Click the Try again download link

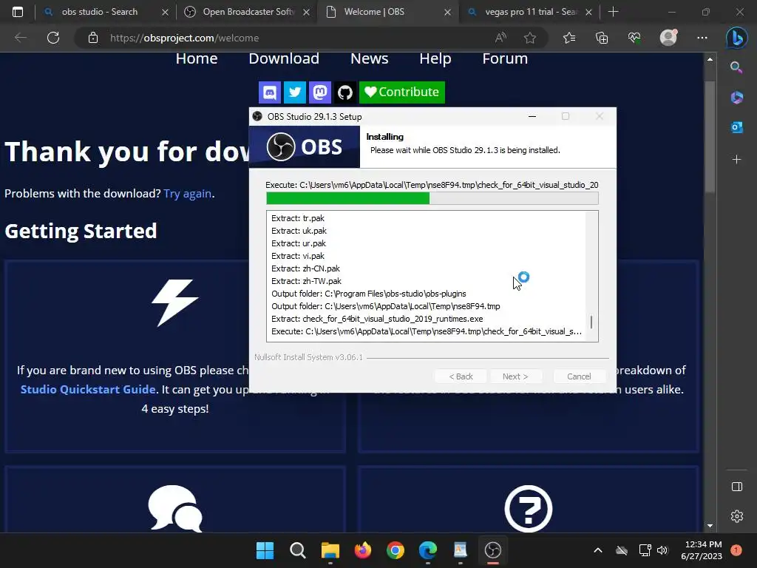coord(187,194)
